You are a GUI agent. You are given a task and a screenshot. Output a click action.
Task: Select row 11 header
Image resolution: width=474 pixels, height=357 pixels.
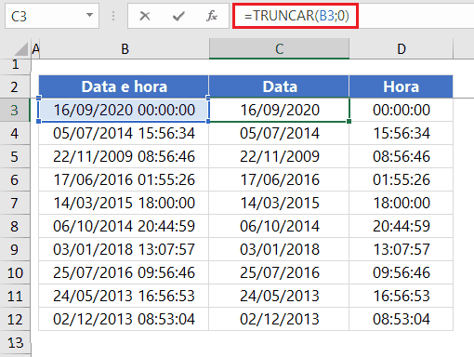(x=15, y=296)
